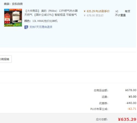Click the 635.29 PLUS到手价 price label
The height and width of the screenshot is (123, 137).
tap(97, 11)
